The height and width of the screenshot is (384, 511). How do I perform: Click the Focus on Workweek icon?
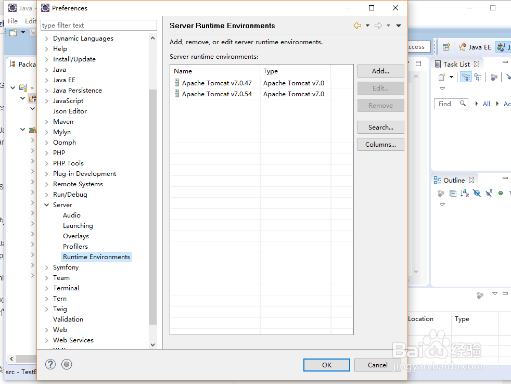(x=494, y=77)
